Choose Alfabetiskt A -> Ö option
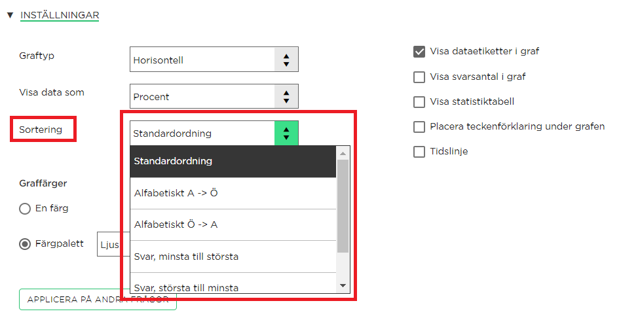This screenshot has width=621, height=320. point(233,193)
